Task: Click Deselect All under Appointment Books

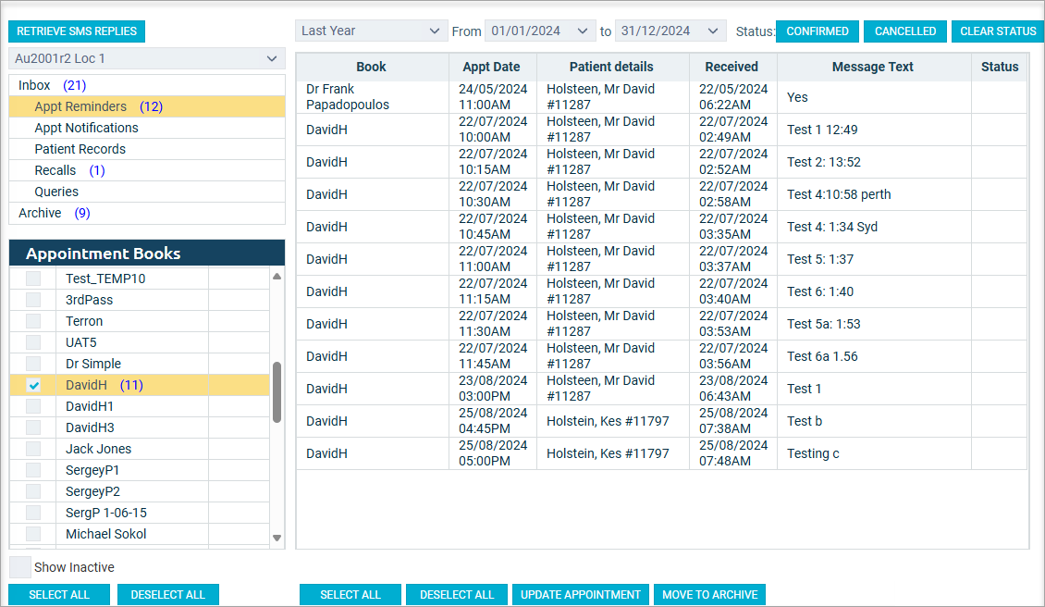Action: (168, 595)
